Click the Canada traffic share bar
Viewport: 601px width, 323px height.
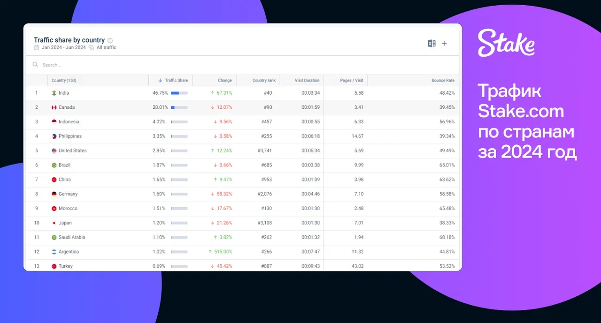pos(179,108)
